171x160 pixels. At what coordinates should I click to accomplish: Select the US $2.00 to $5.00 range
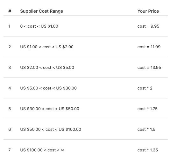47,68
